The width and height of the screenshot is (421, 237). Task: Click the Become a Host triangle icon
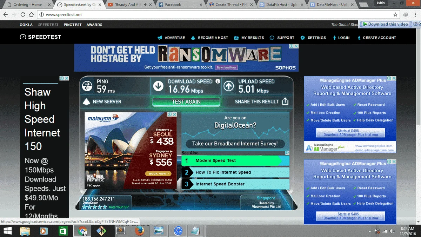click(x=193, y=38)
